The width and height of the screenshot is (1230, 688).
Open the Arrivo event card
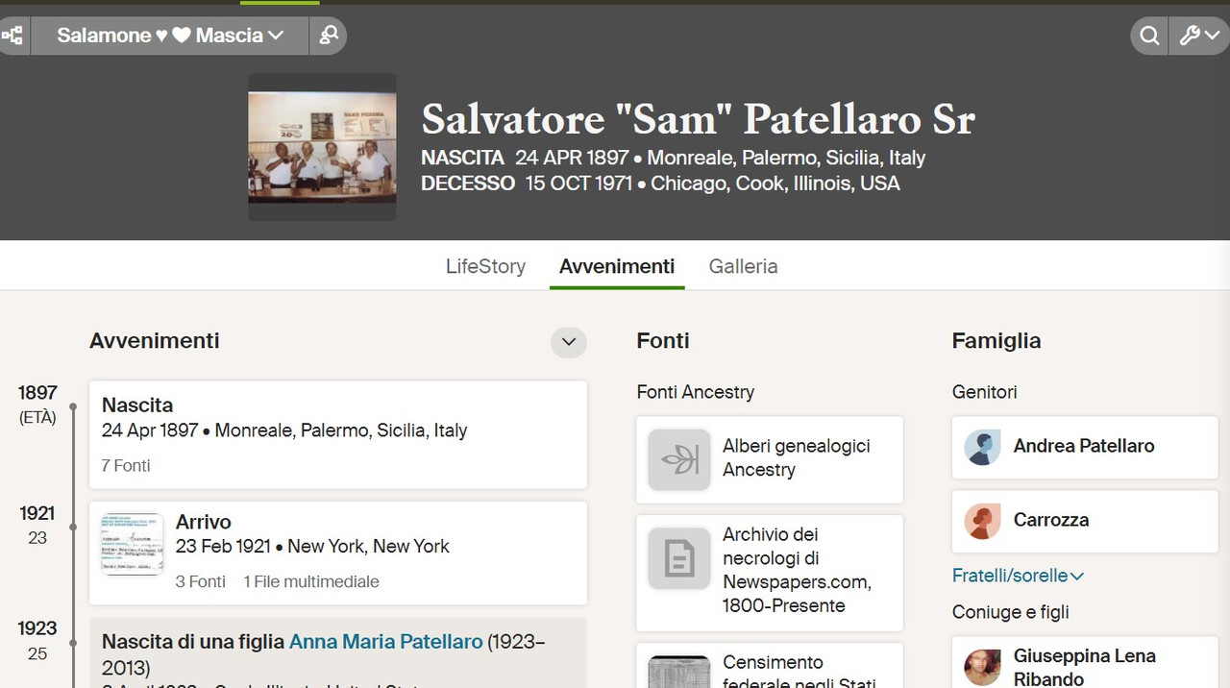coord(338,553)
